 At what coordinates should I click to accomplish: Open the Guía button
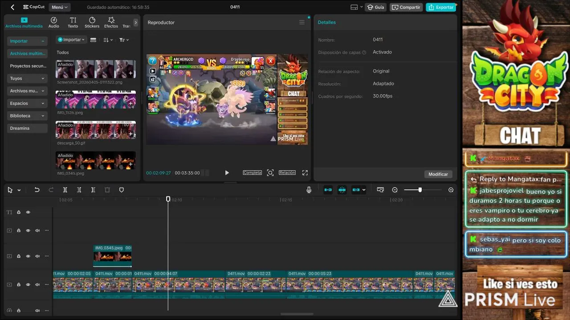(375, 7)
